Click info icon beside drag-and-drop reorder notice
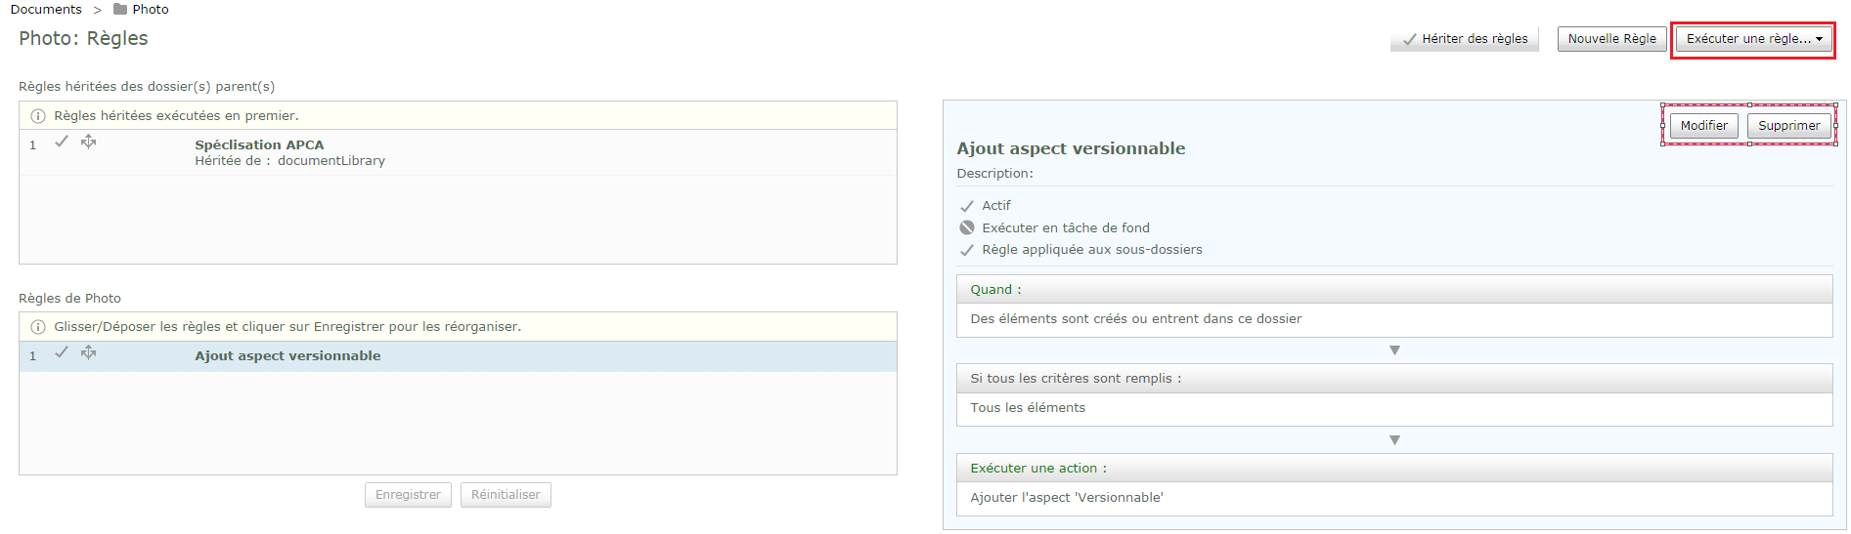This screenshot has height=534, width=1851. coord(38,327)
